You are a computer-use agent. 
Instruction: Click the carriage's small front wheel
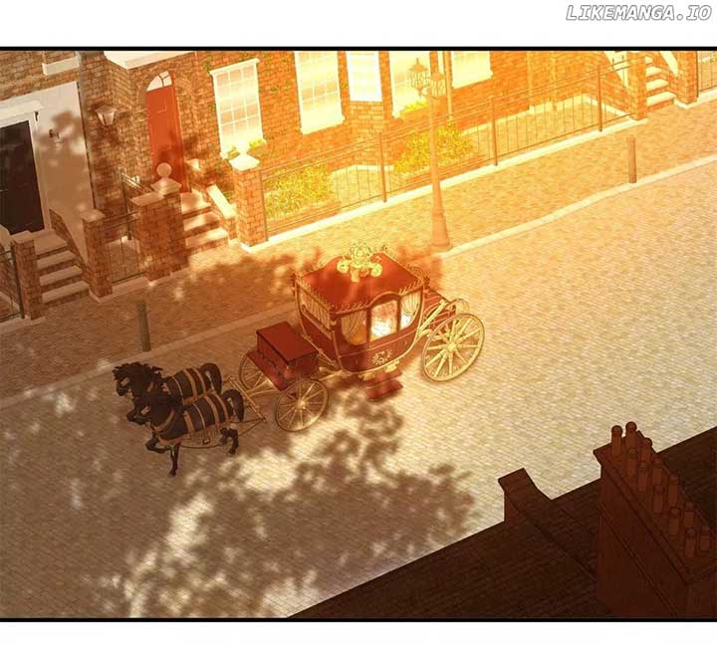301,403
